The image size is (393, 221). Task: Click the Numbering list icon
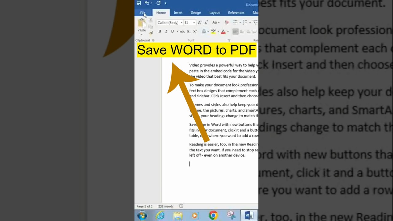pyautogui.click(x=245, y=22)
